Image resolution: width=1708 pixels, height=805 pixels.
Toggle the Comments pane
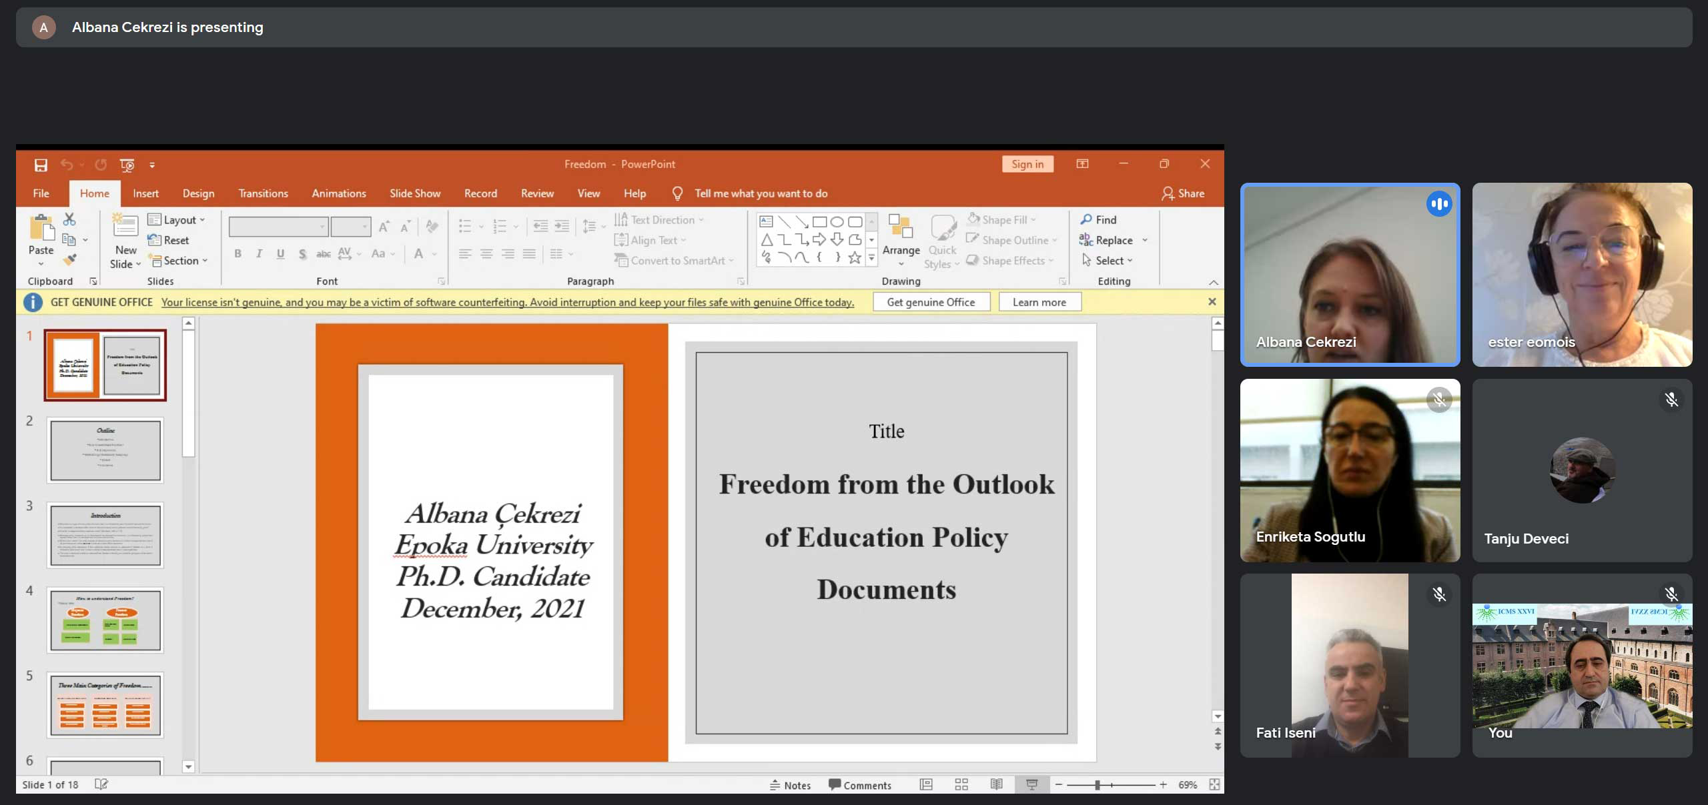(x=859, y=785)
